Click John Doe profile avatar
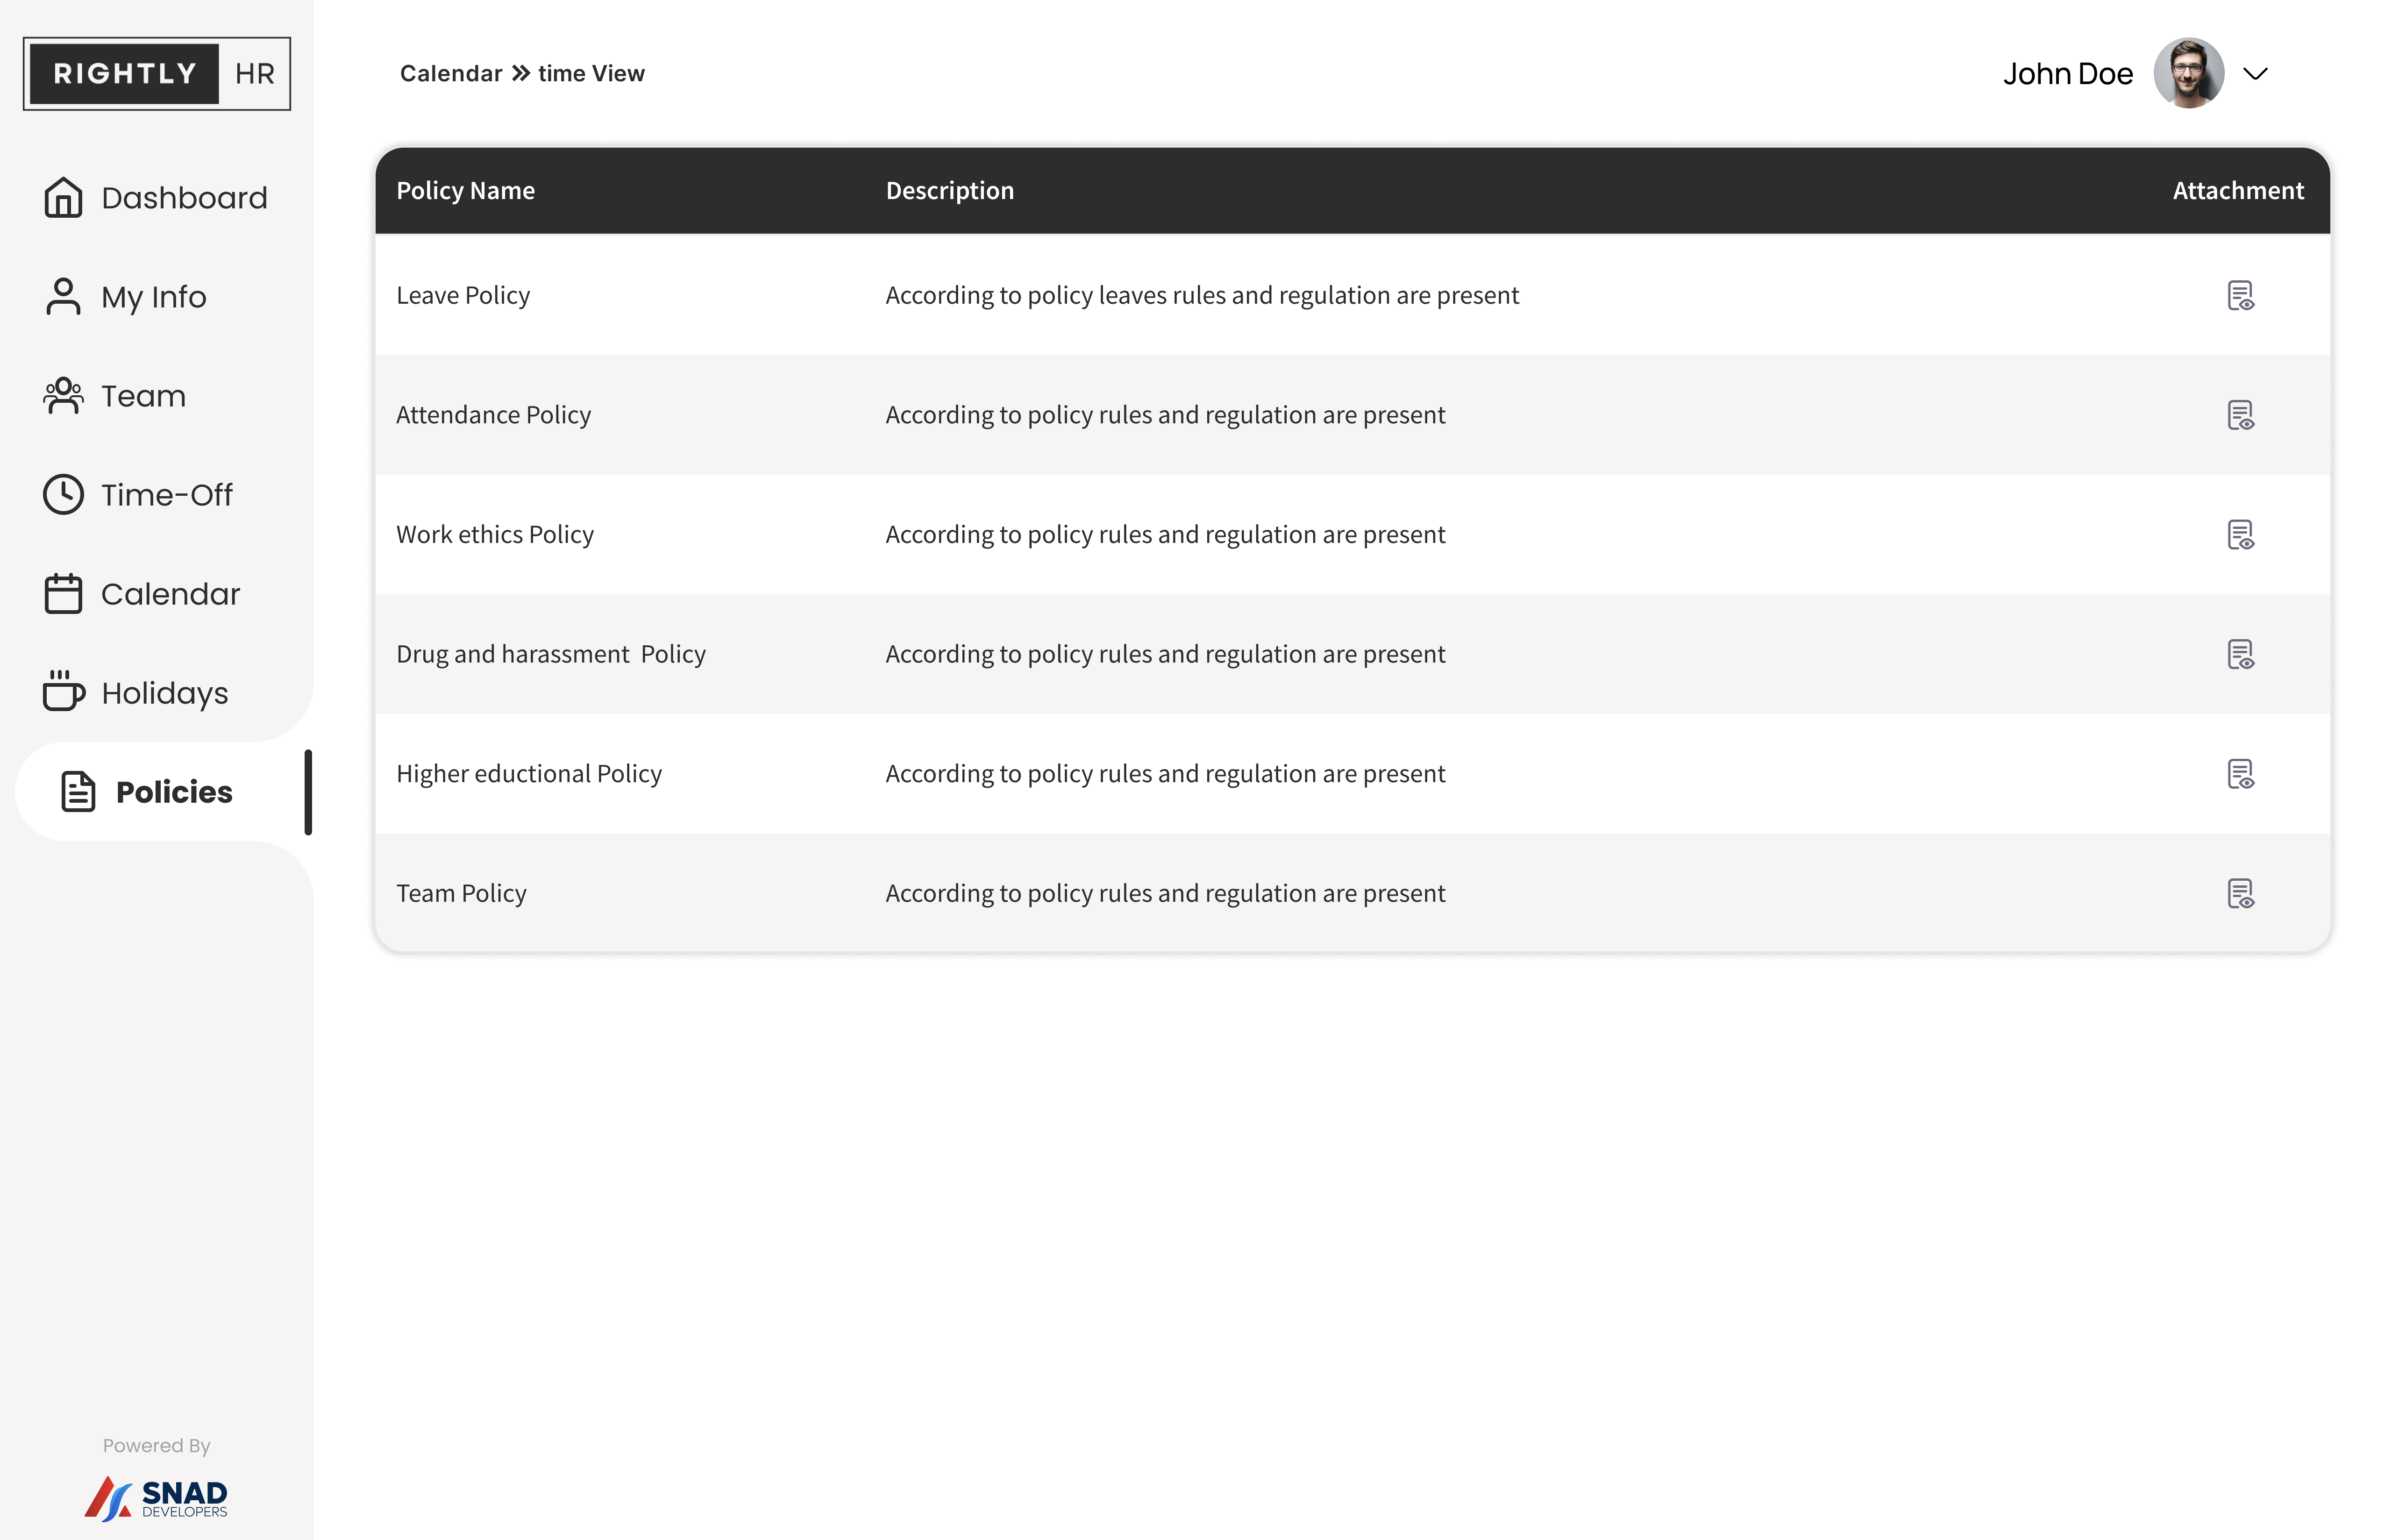This screenshot has height=1540, width=2392. point(2188,73)
